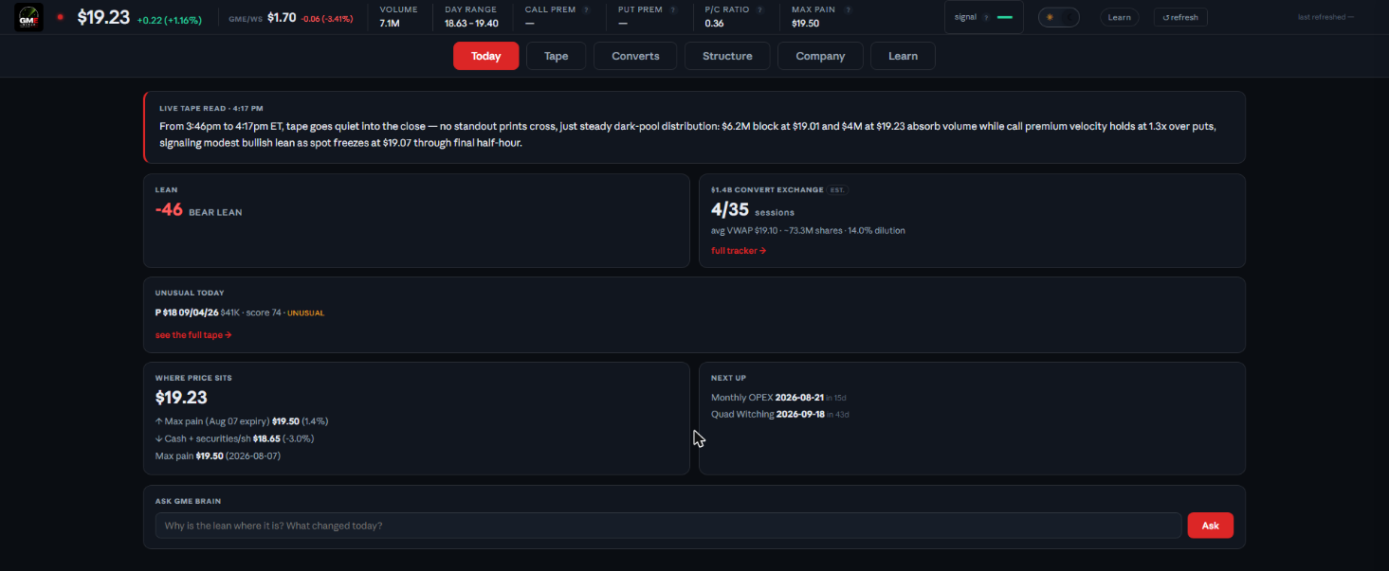Click the $19.23 price in Where Price Sits
Image resolution: width=1389 pixels, height=571 pixels.
pyautogui.click(x=181, y=398)
